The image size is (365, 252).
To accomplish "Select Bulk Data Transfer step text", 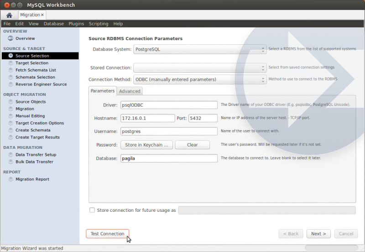I will (34, 162).
